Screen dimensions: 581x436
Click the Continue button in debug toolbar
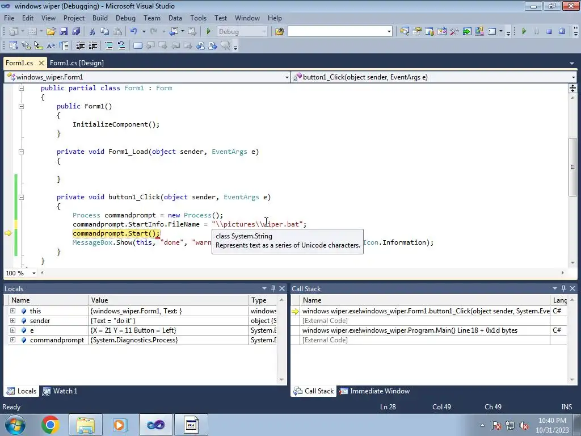524,32
